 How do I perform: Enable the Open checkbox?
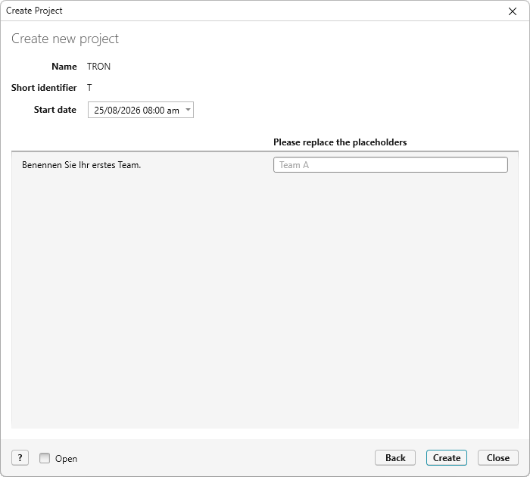click(45, 458)
